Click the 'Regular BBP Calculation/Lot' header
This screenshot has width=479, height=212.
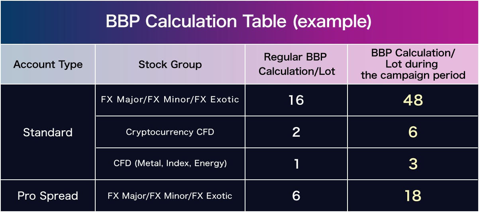[296, 65]
